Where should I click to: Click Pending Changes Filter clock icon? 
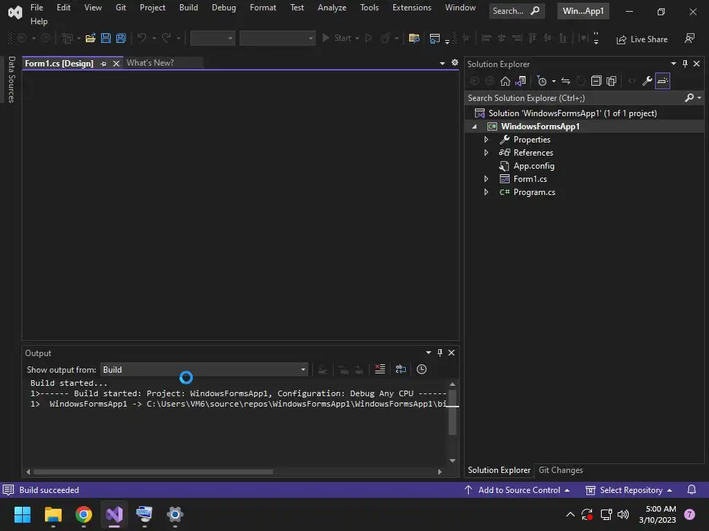(541, 82)
